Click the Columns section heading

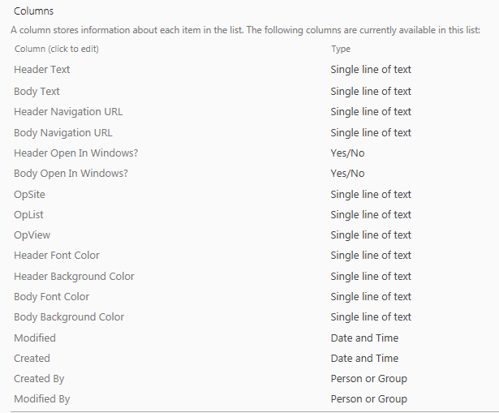34,11
